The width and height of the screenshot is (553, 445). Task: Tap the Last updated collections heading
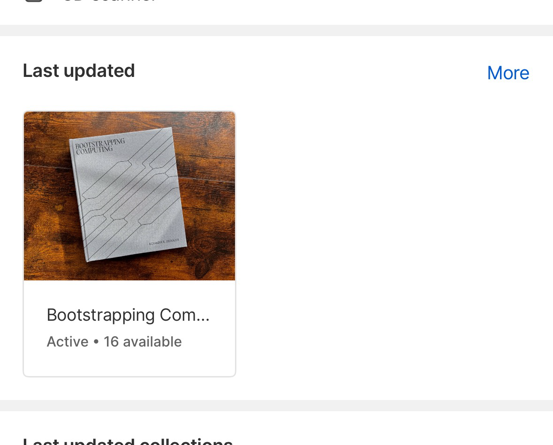coord(128,441)
